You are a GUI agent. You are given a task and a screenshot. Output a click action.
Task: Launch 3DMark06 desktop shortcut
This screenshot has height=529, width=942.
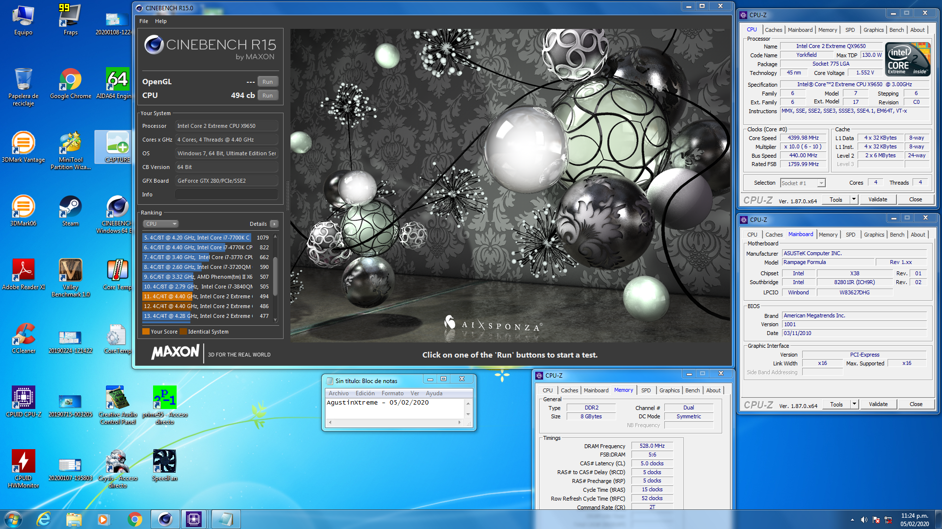23,211
